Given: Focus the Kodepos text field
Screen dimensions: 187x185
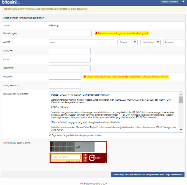Looking at the screenshot, I should point(173,42).
